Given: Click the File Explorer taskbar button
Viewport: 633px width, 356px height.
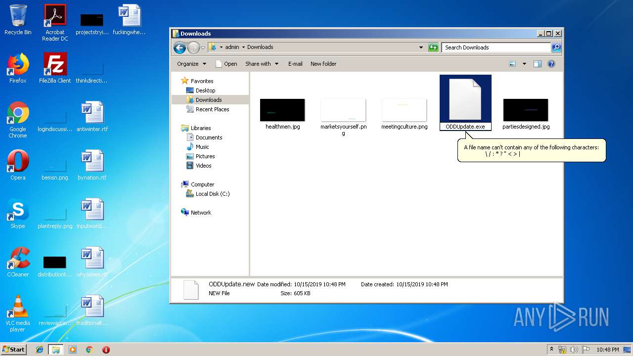Looking at the screenshot, I should tap(56, 350).
